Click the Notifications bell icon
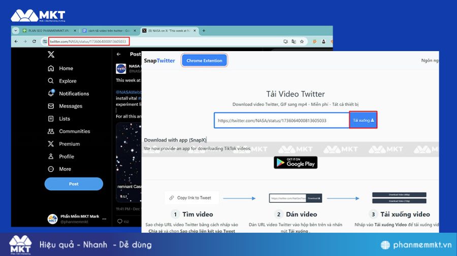Screen dimensions: 457x256 [51, 93]
